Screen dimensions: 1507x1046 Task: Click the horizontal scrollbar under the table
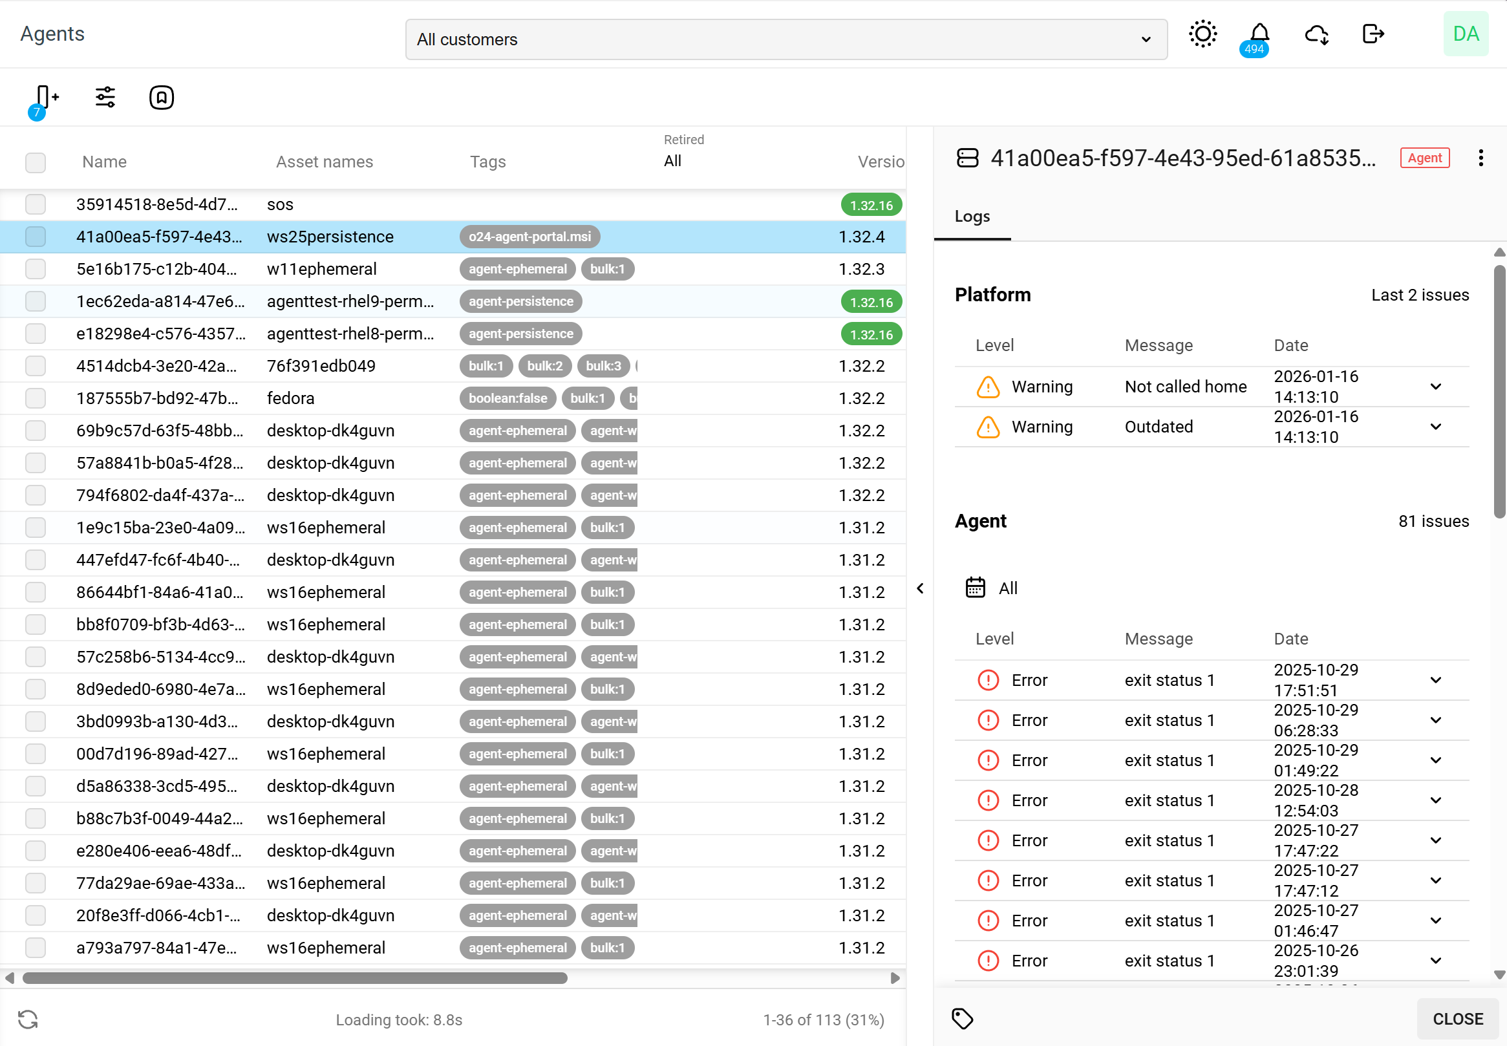pyautogui.click(x=295, y=979)
